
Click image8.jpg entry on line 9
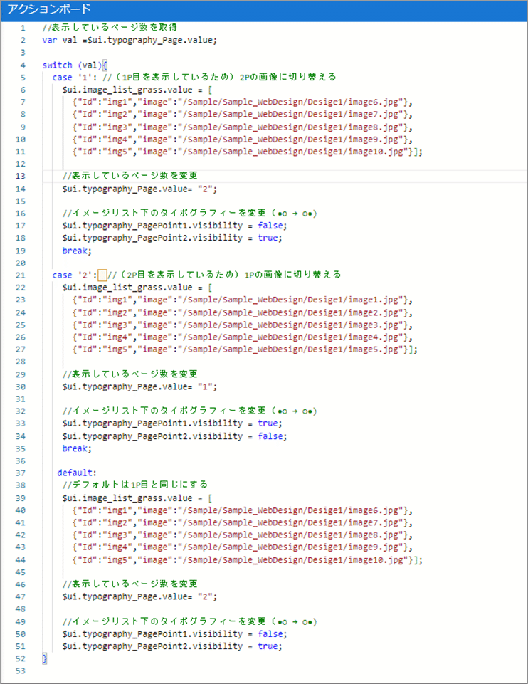(243, 127)
